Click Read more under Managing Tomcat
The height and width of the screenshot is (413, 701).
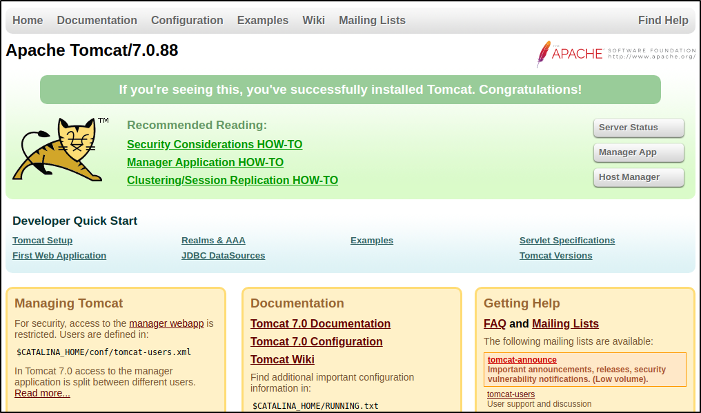point(42,393)
